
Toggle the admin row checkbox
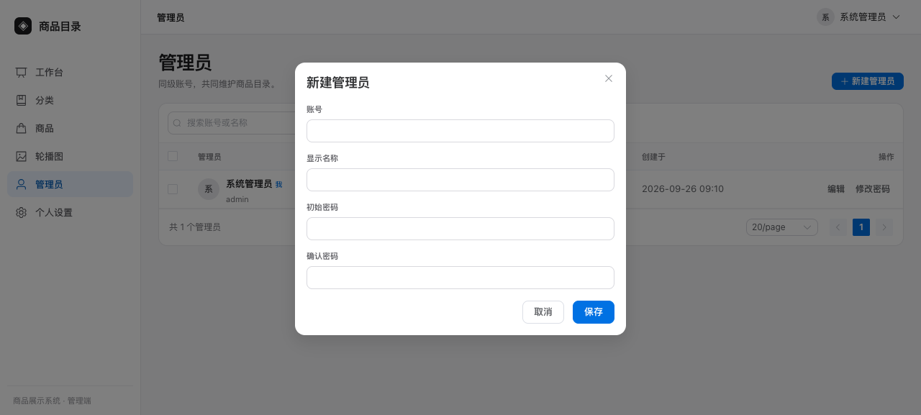tap(173, 189)
